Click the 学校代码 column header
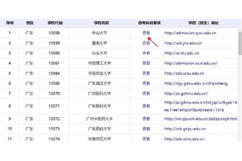This screenshot has width=242, height=161. (x=55, y=23)
